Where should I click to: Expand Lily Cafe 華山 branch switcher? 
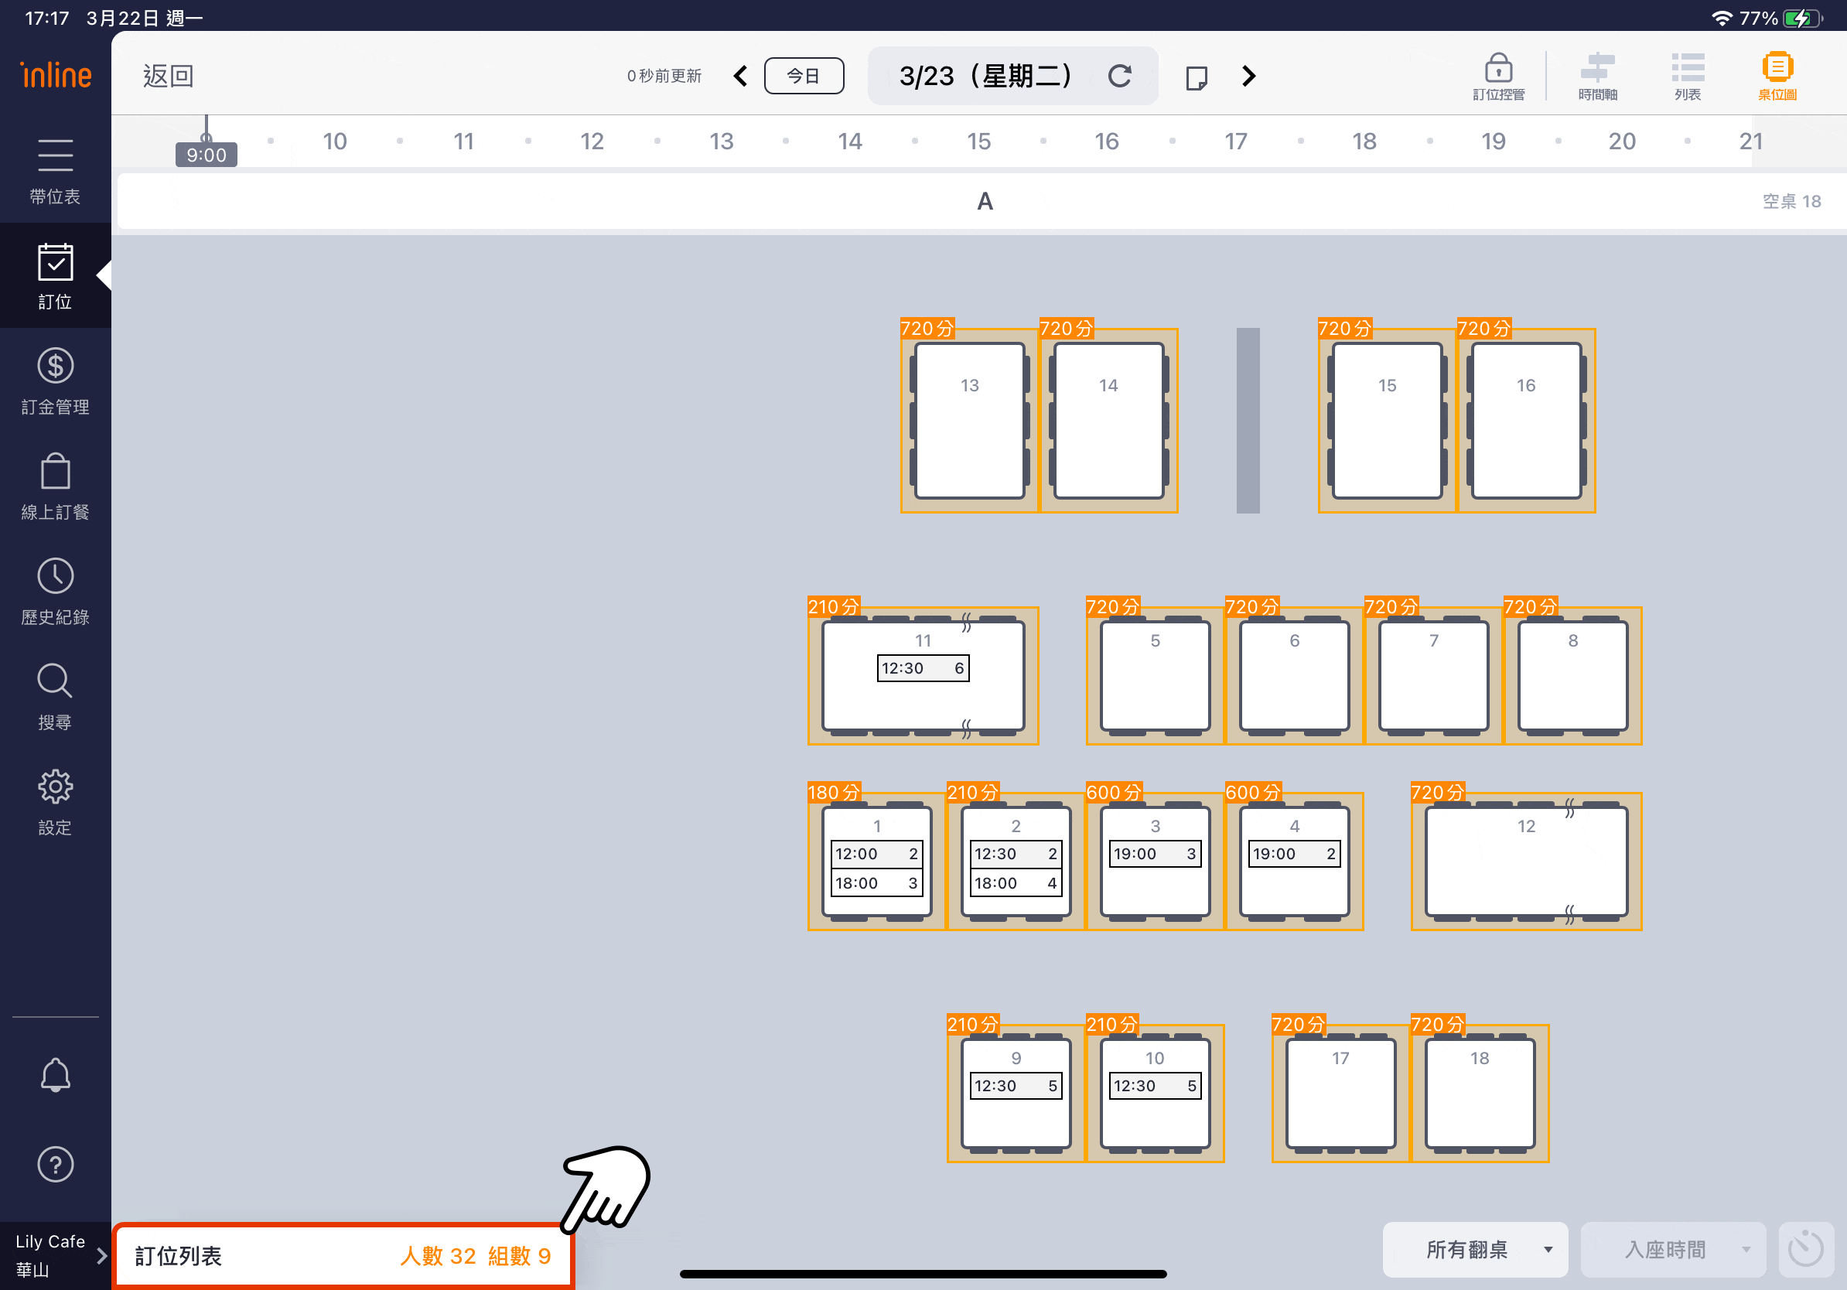click(56, 1254)
